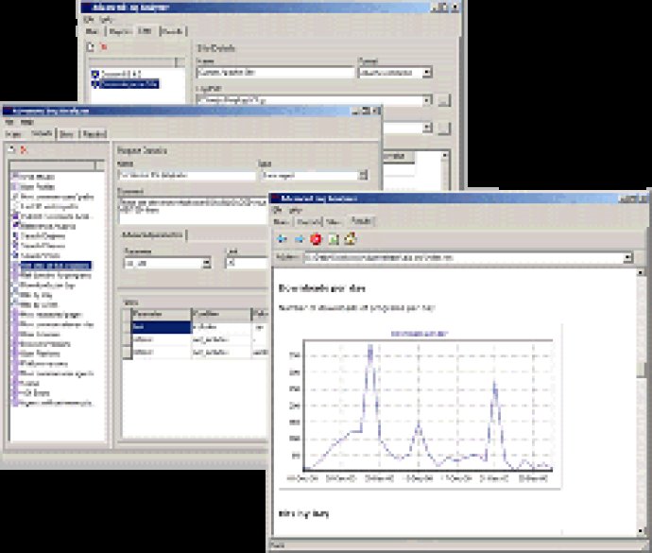Open the File menu of the front window
Viewport: 652px width, 553px height.
pos(277,210)
